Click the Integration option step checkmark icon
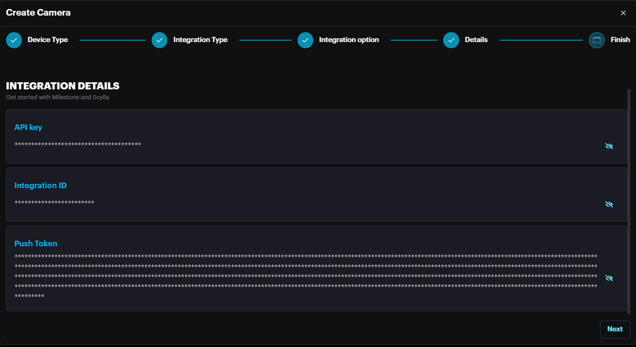This screenshot has width=636, height=347. (306, 40)
